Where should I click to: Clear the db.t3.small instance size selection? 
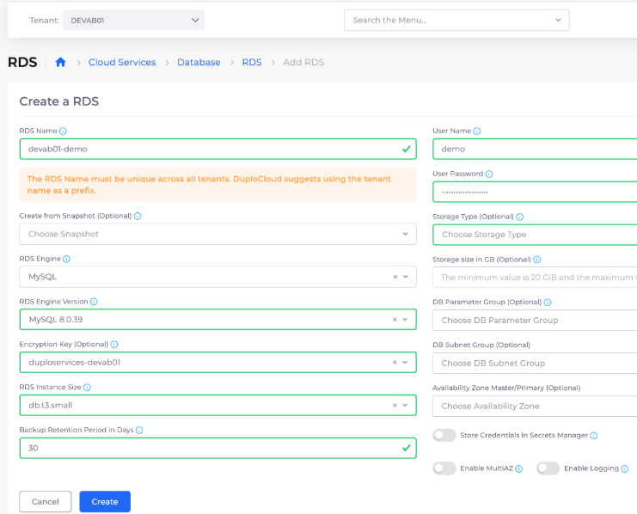coord(395,406)
